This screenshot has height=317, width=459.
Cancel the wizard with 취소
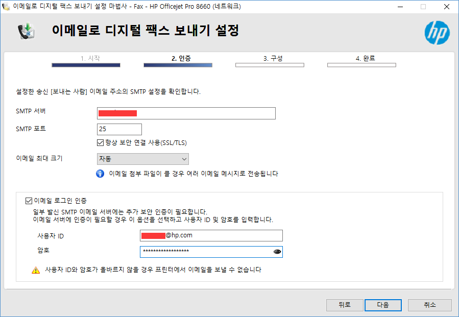[x=430, y=305]
